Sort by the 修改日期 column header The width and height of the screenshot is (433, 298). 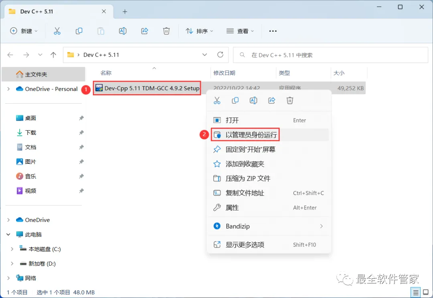click(x=224, y=73)
